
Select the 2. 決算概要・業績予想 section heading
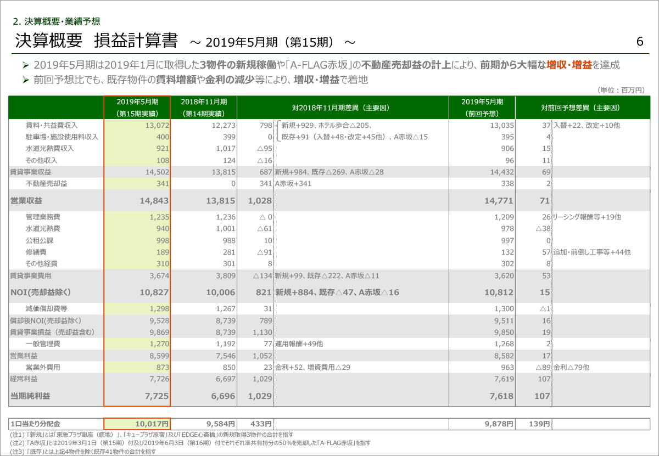57,21
